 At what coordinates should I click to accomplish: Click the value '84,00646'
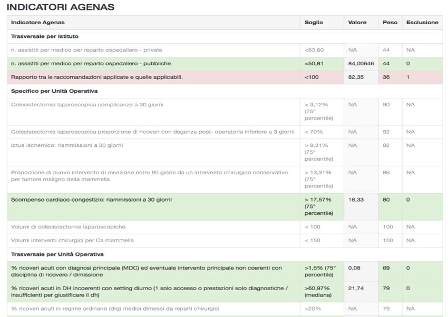click(361, 64)
